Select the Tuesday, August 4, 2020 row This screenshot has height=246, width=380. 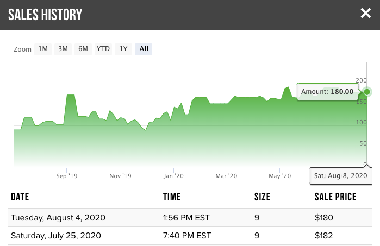click(58, 218)
